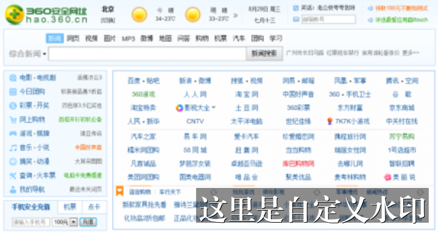438x232 pixels.
Task: Open the red 库巴购物网 link
Action: [298, 164]
